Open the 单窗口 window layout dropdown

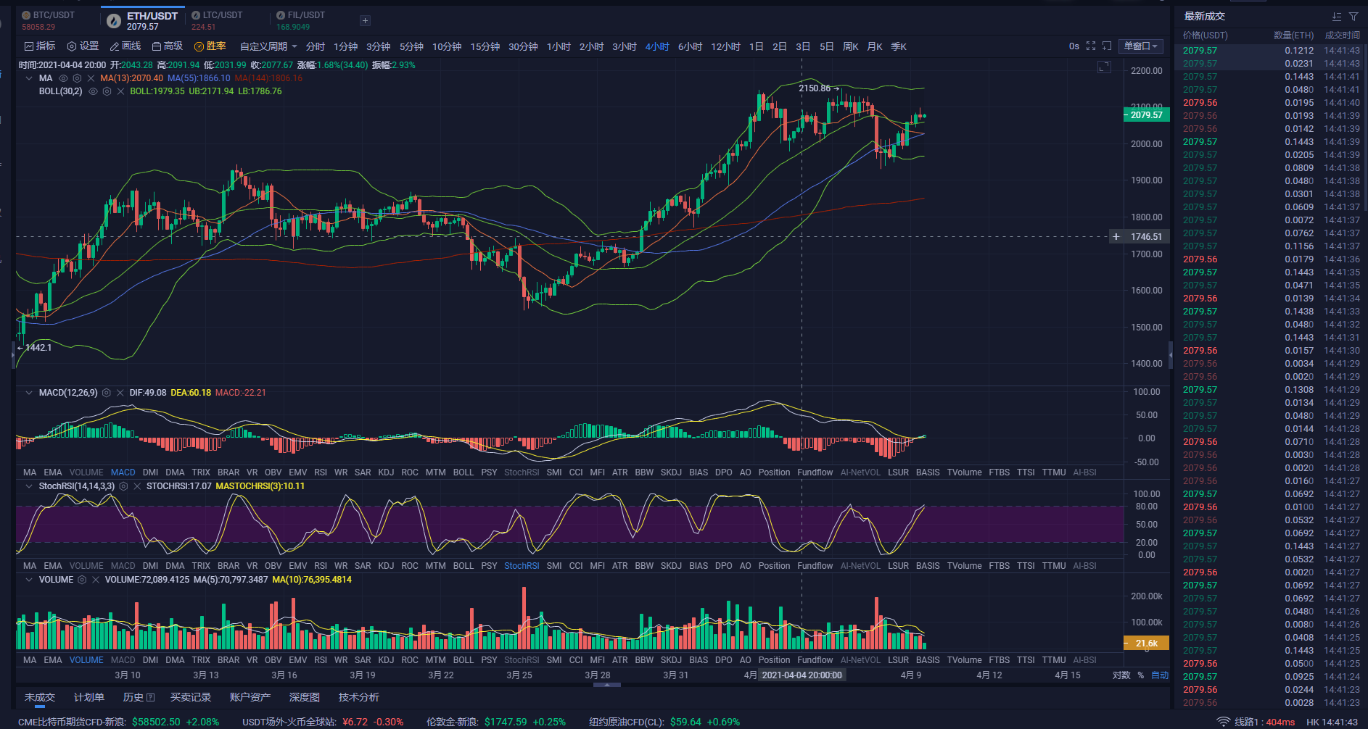[x=1141, y=46]
